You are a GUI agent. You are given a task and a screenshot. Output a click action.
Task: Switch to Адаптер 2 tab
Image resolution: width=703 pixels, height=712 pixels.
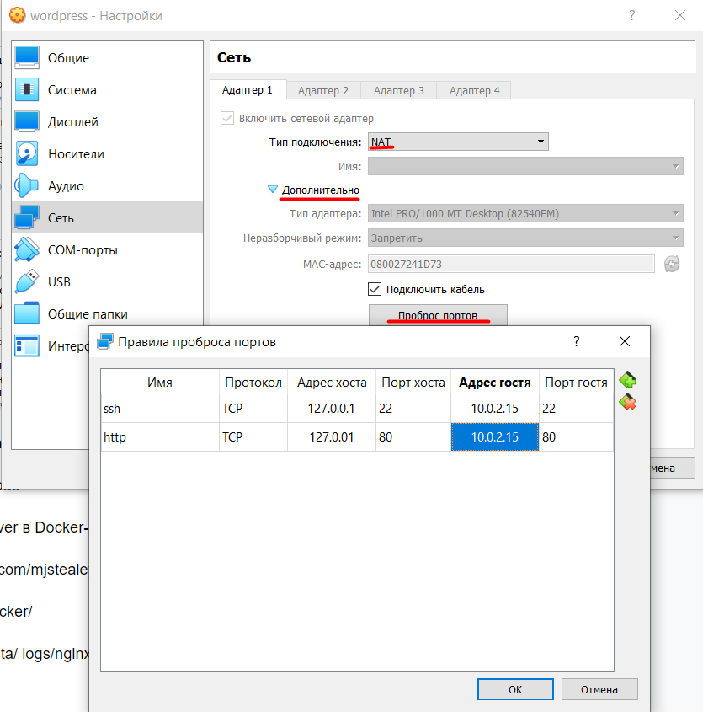pos(323,90)
